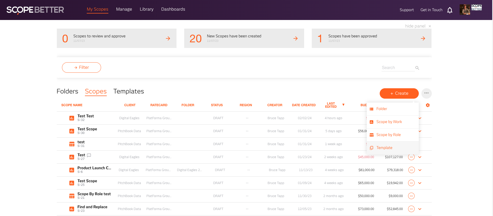Click the notification bell icon
The height and width of the screenshot is (216, 493).
pyautogui.click(x=450, y=10)
